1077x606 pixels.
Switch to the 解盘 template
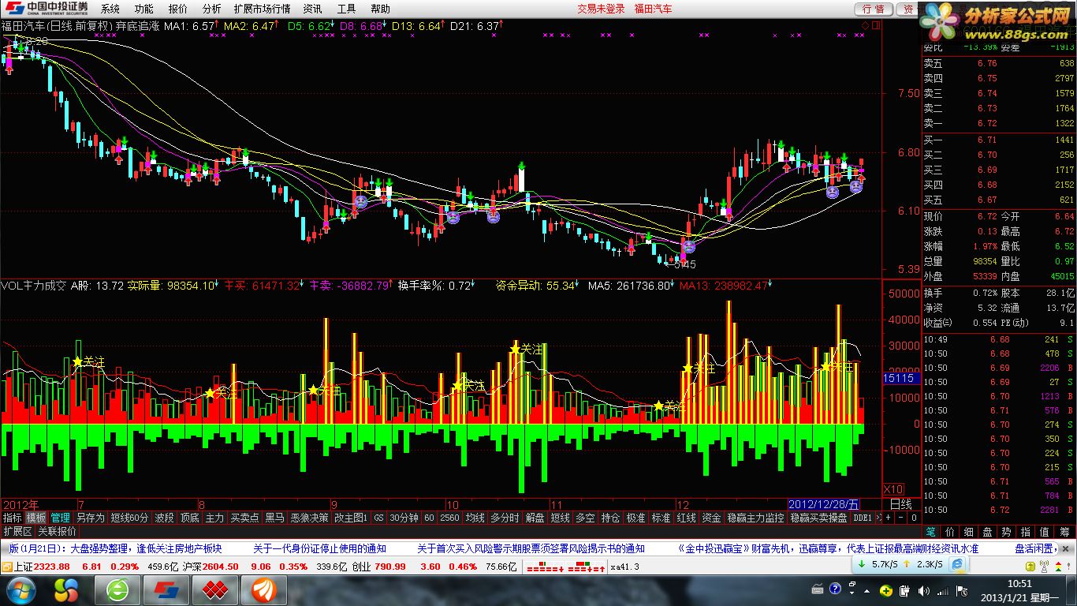535,518
